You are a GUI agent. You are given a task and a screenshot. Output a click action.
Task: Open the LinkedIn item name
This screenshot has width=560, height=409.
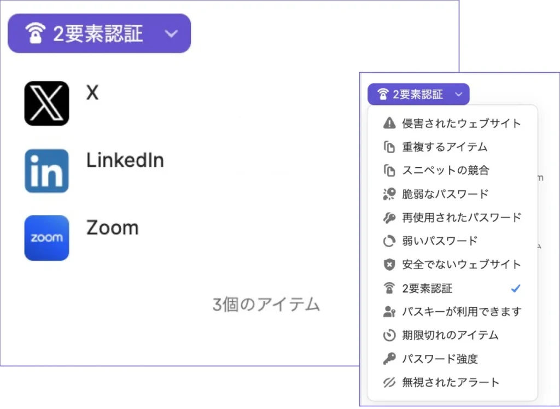coord(125,160)
